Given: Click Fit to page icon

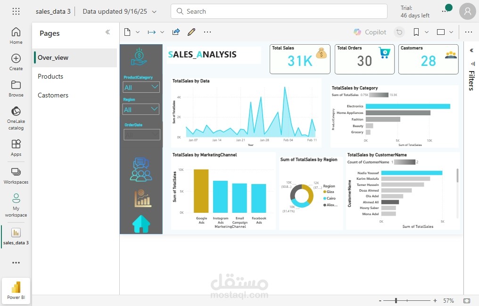Looking at the screenshot, I should 467,301.
